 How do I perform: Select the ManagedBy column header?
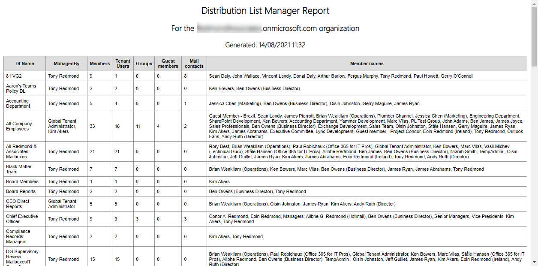click(x=66, y=63)
